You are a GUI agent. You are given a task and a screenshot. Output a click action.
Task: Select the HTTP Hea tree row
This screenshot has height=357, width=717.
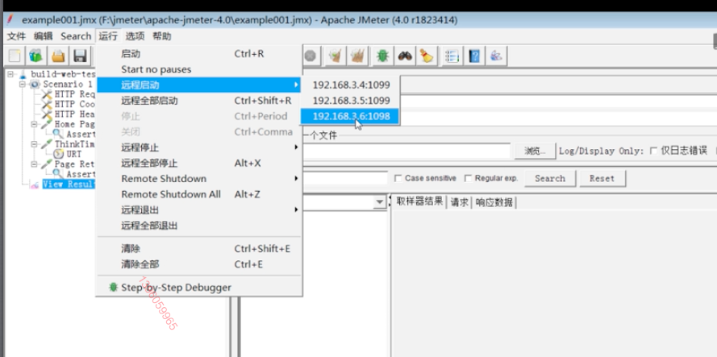coord(69,114)
